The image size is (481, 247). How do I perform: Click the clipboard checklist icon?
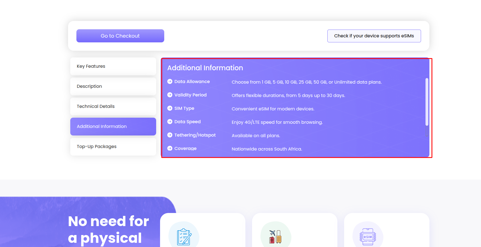coord(184,237)
